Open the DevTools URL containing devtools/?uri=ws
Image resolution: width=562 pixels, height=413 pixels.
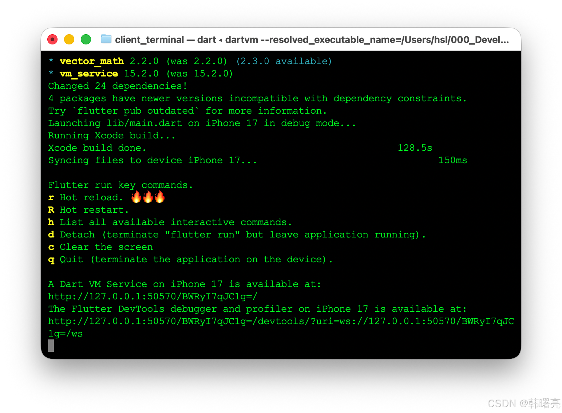click(x=281, y=327)
